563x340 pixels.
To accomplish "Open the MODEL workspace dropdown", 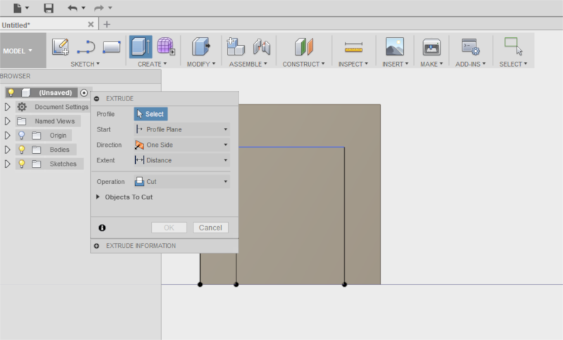I will (x=23, y=51).
